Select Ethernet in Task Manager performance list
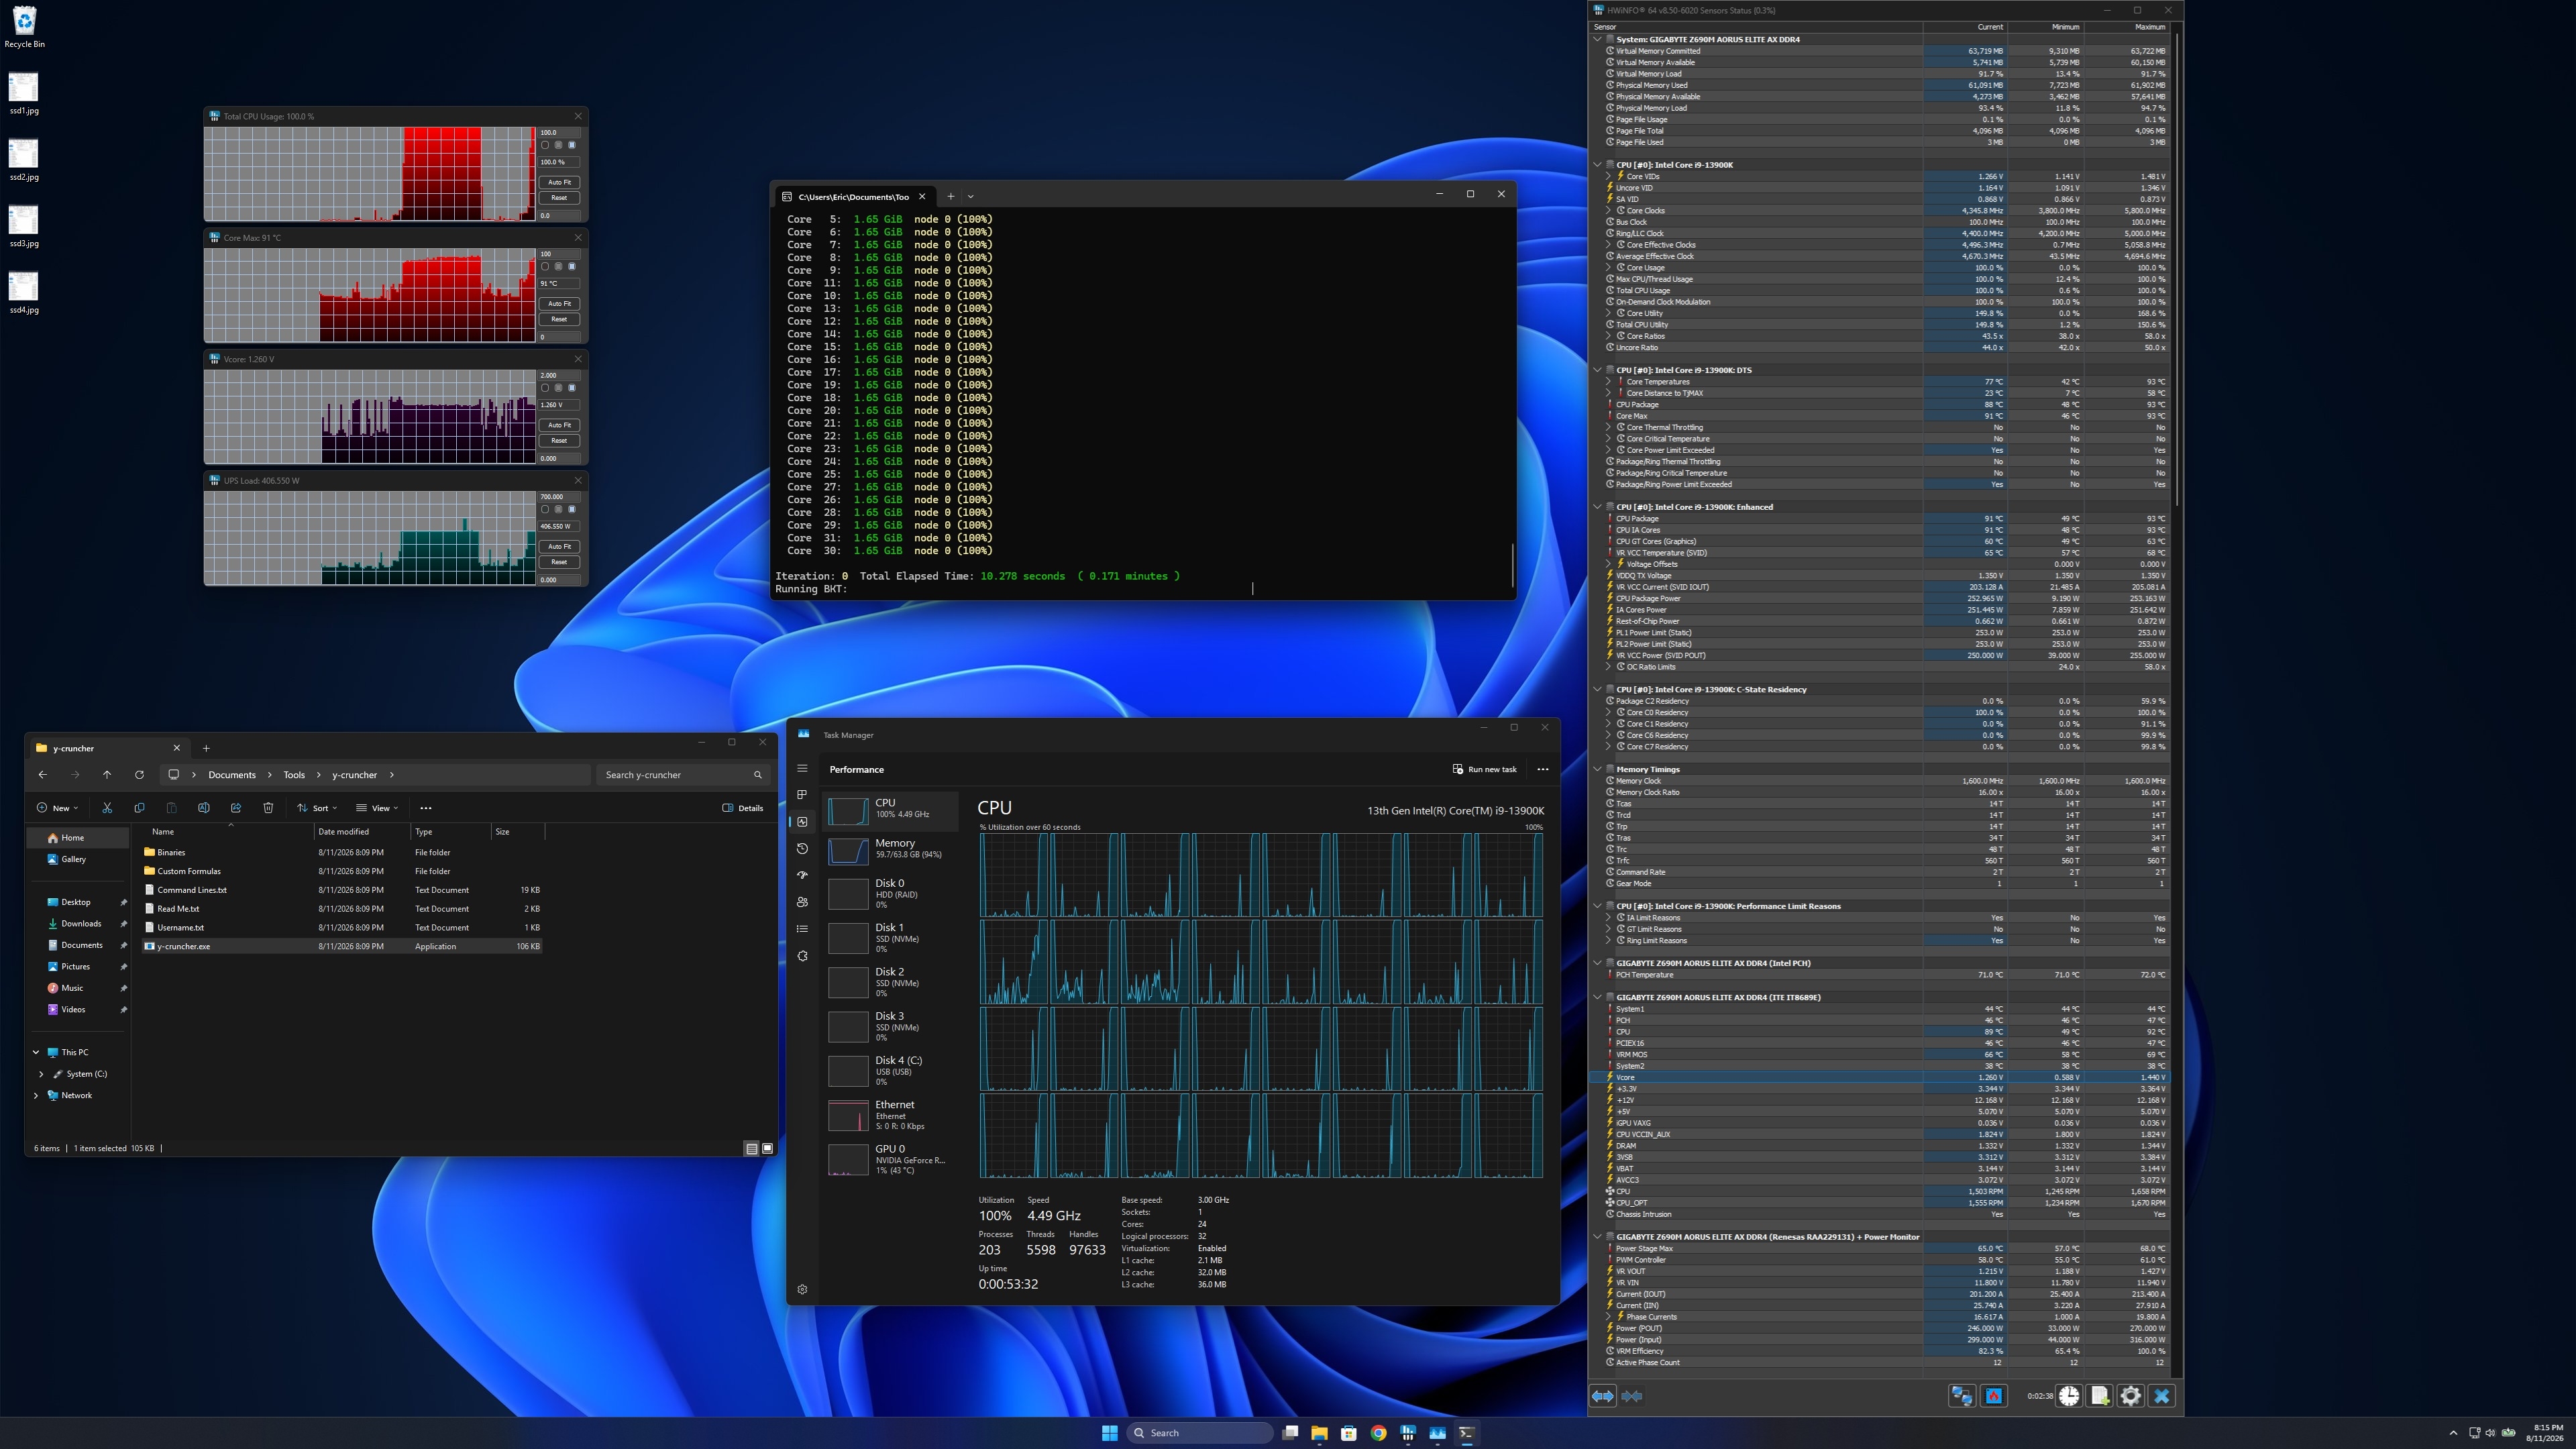Image resolution: width=2576 pixels, height=1449 pixels. coord(889,1115)
